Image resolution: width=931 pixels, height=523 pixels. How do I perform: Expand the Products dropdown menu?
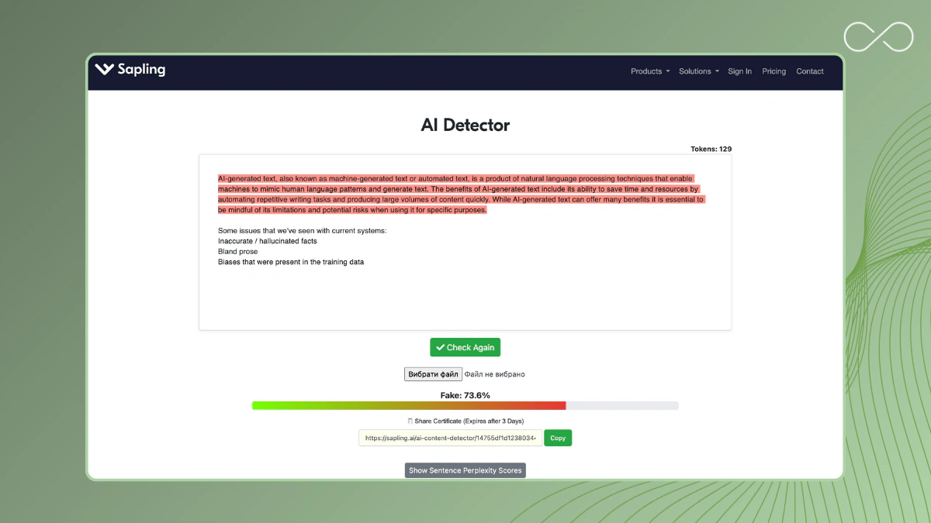click(649, 71)
